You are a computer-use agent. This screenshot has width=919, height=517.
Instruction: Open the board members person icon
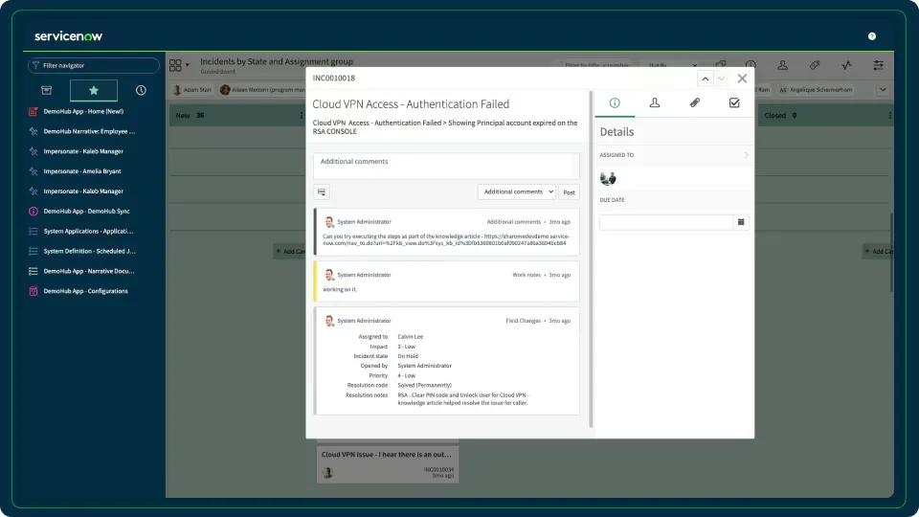[782, 65]
